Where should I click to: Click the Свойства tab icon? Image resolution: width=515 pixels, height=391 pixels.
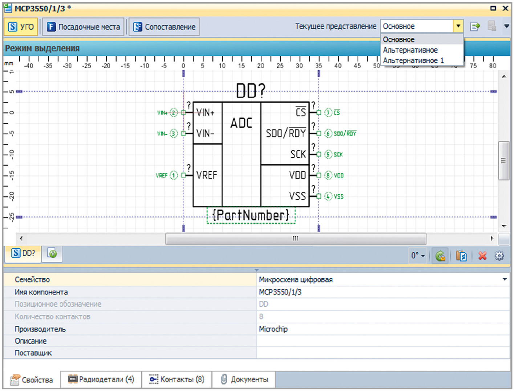[15, 380]
